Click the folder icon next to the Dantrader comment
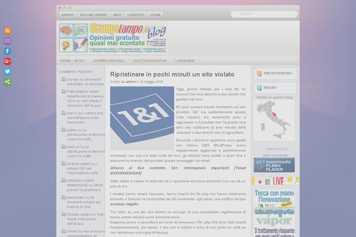This screenshot has width=356, height=237. [x=64, y=197]
